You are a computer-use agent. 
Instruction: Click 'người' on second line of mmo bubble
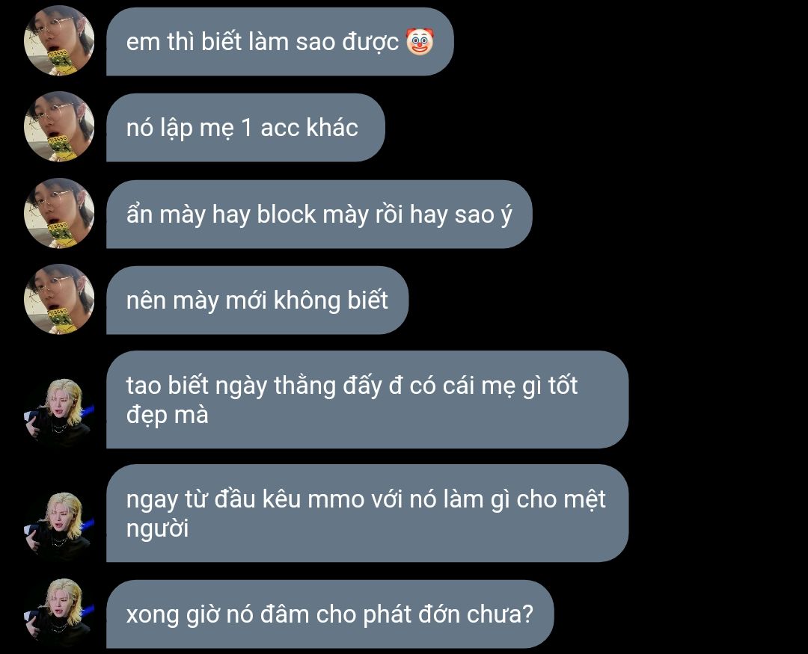pos(157,529)
